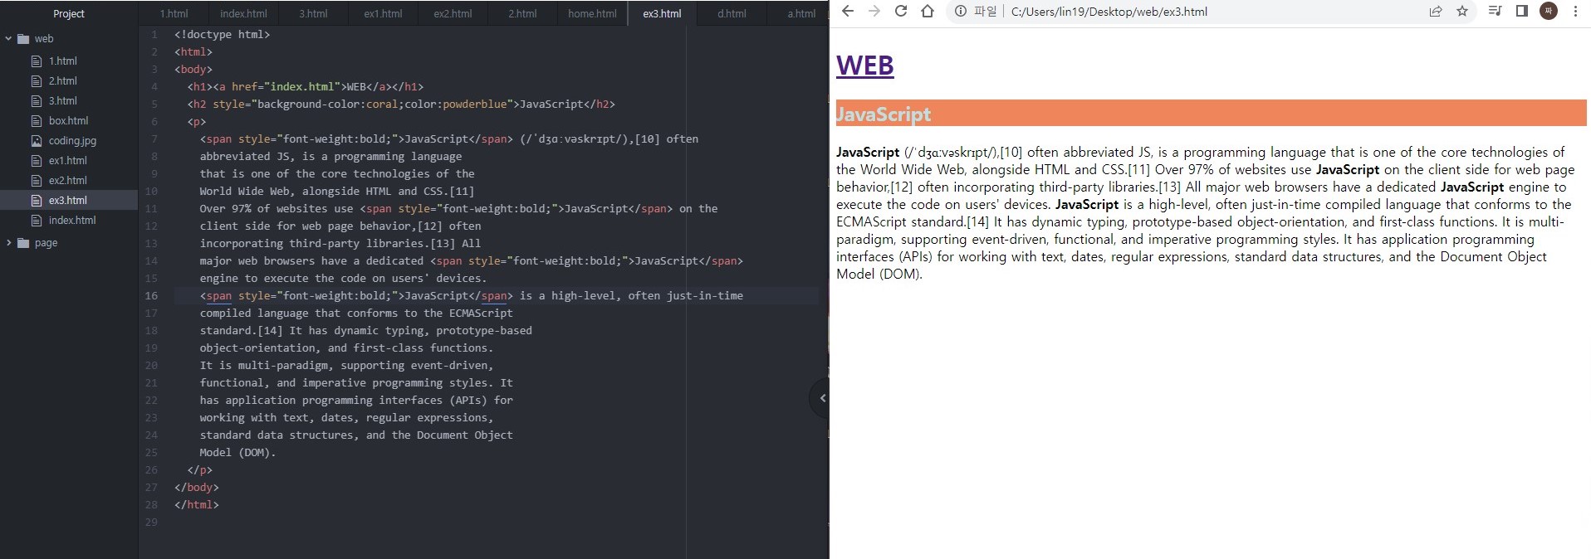Viewport: 1591px width, 559px height.
Task: Click the web folder icon in Project tree
Action: (x=23, y=39)
